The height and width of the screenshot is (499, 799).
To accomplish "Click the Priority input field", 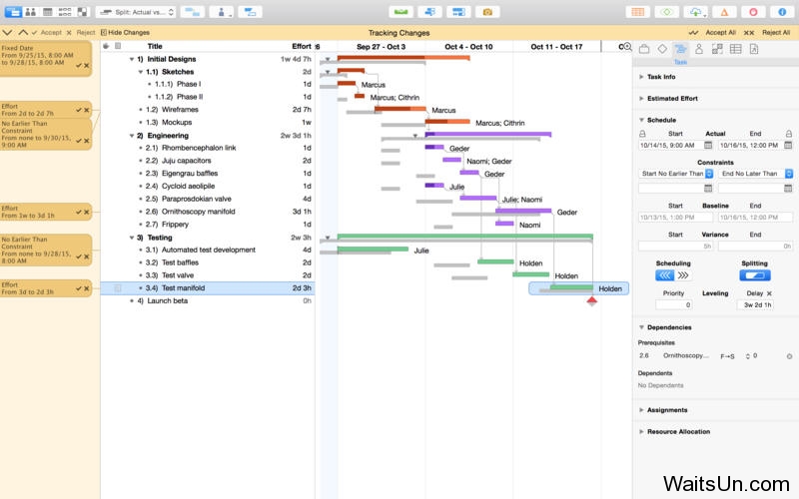I will (673, 305).
